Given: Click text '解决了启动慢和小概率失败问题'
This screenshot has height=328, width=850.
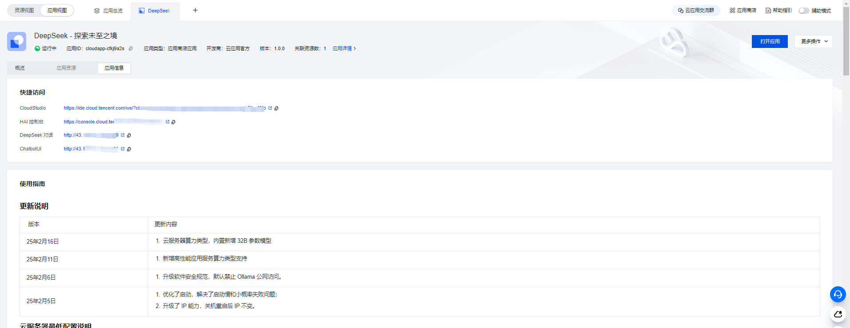Looking at the screenshot, I should click(x=236, y=294).
